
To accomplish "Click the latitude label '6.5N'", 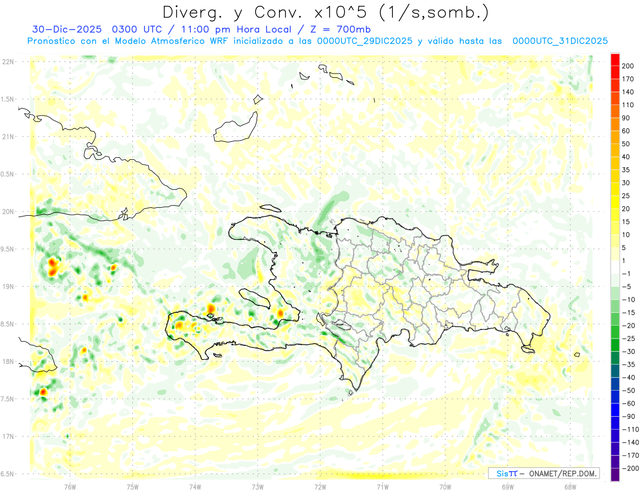I will (x=8, y=474).
